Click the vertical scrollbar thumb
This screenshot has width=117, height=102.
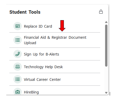pyautogui.click(x=106, y=45)
